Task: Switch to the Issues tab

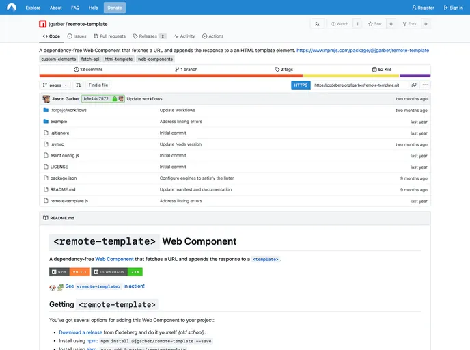Action: coord(77,36)
